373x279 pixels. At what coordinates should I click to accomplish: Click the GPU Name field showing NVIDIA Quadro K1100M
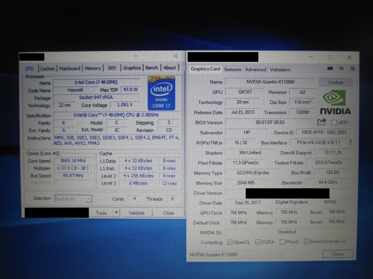pyautogui.click(x=270, y=82)
